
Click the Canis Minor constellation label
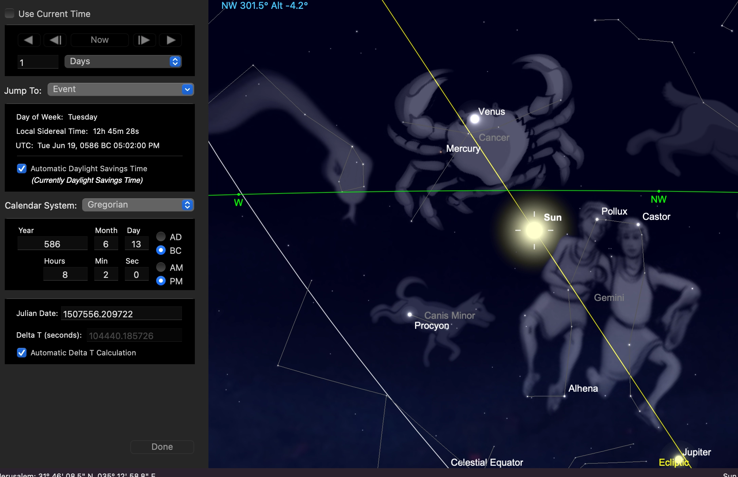pos(449,315)
